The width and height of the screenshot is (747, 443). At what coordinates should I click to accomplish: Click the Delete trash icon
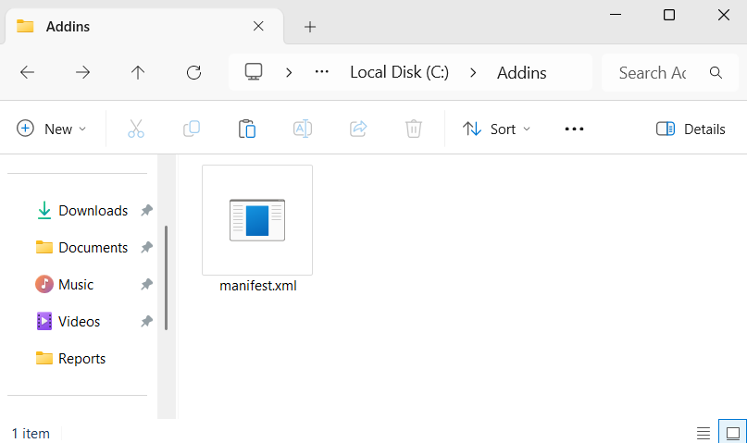[414, 129]
